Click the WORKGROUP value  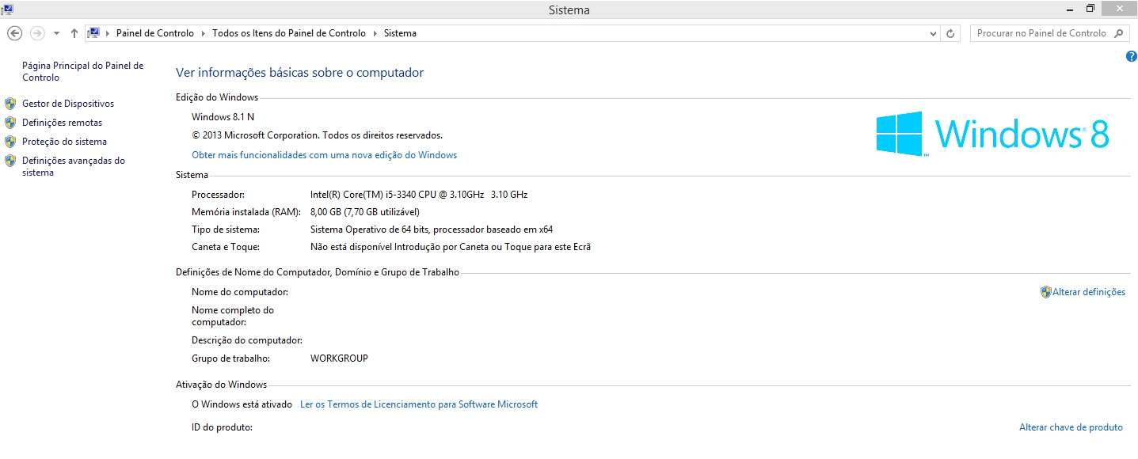(339, 358)
